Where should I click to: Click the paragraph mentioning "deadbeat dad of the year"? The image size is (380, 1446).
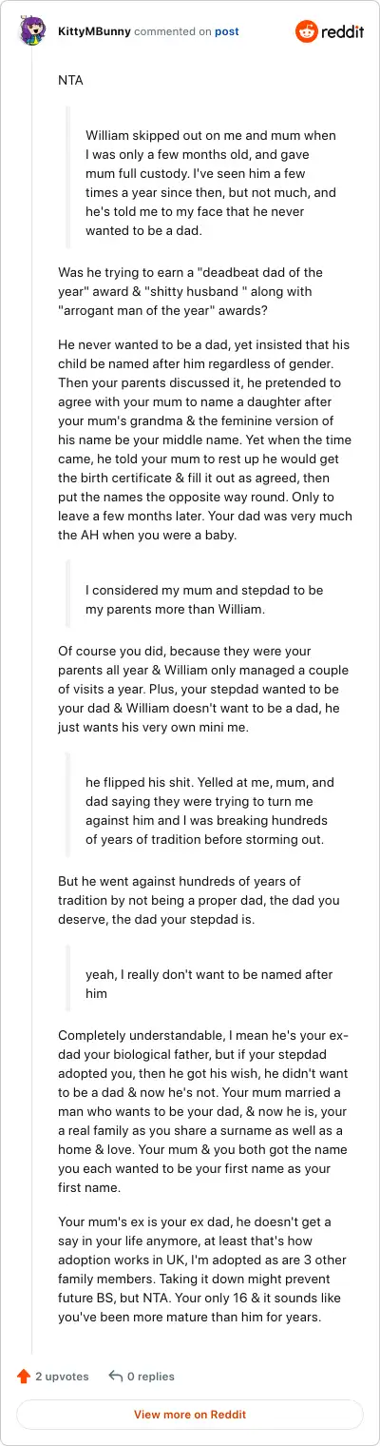coord(191,291)
